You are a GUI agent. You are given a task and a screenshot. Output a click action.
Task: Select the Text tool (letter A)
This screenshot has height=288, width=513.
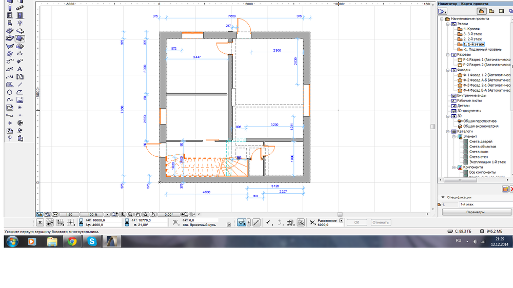[x=20, y=69]
